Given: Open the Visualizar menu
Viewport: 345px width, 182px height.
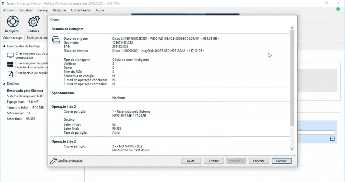Looking at the screenshot, I should click(x=26, y=10).
